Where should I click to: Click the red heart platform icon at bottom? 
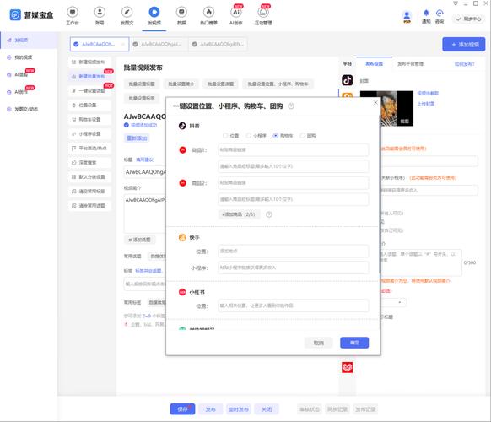pyautogui.click(x=347, y=367)
